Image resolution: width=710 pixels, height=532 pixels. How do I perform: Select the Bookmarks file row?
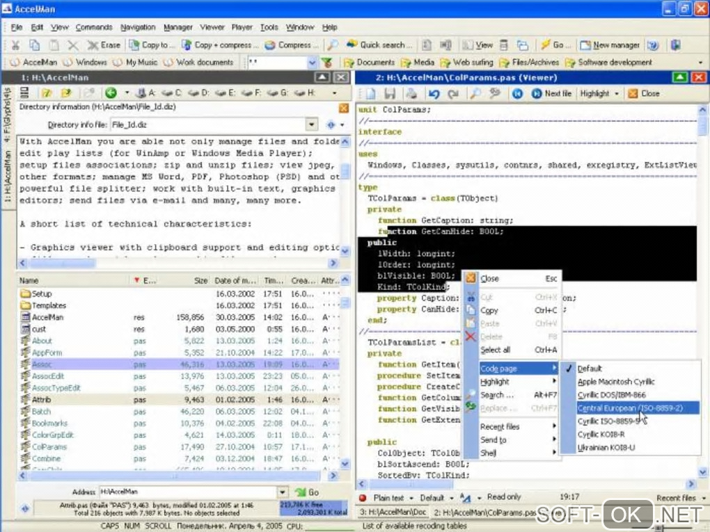pyautogui.click(x=180, y=423)
